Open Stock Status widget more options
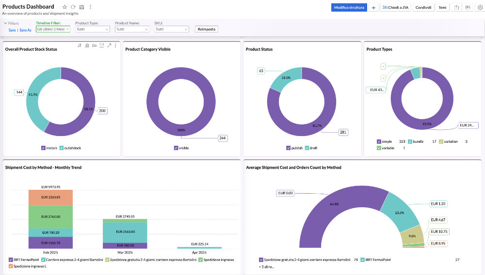 click(115, 46)
